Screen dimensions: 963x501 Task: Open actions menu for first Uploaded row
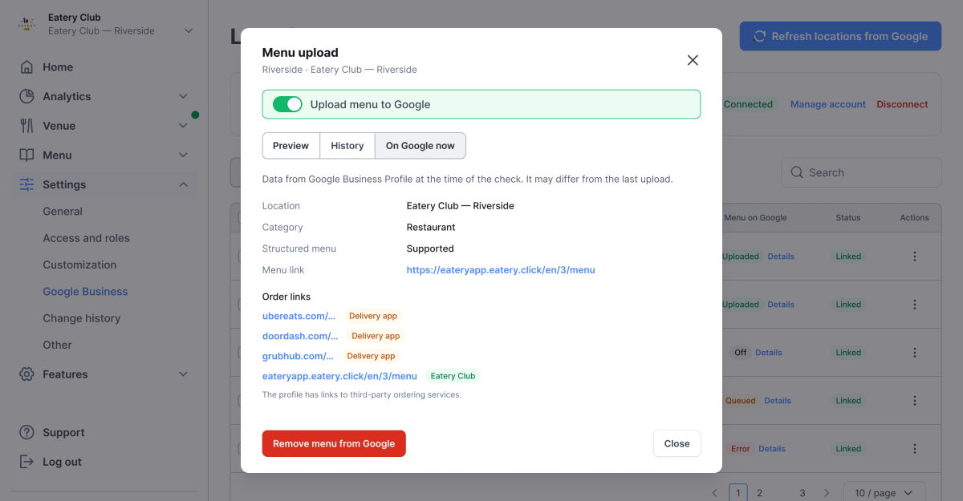(x=914, y=257)
